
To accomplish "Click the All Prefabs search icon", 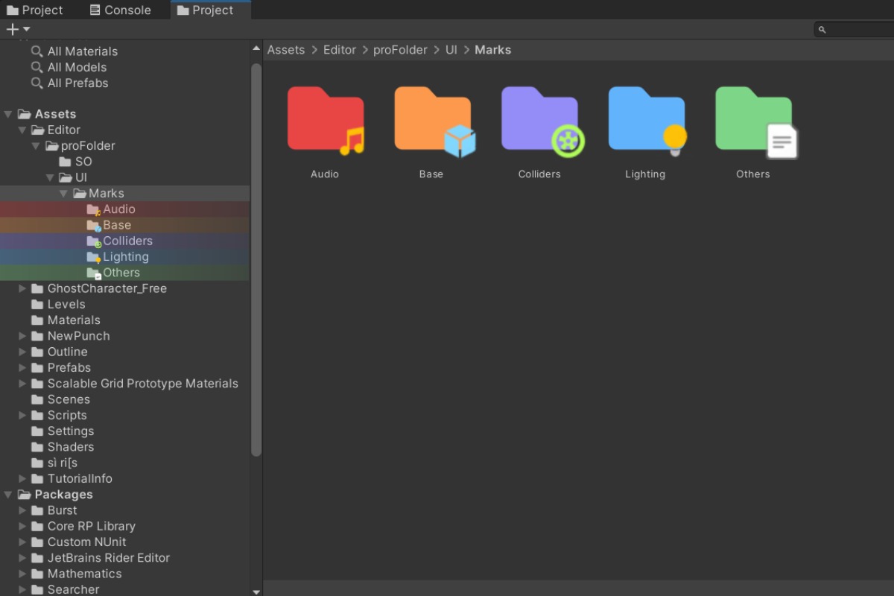I will pos(37,83).
